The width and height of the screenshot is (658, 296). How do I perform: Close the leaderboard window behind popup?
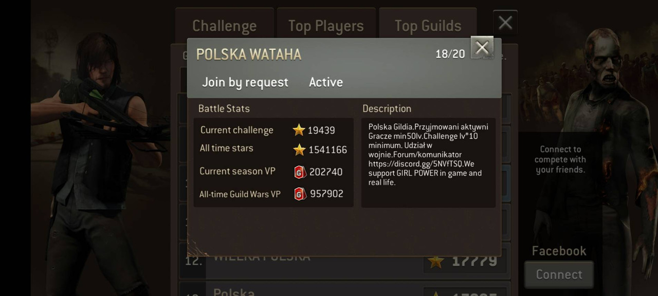point(505,23)
